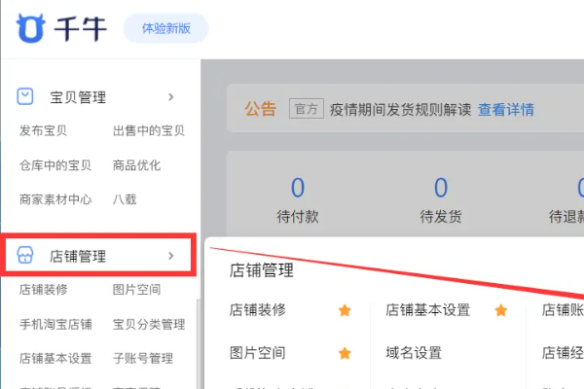
Task: Expand the 店铺管理 chevron arrow
Action: point(171,257)
